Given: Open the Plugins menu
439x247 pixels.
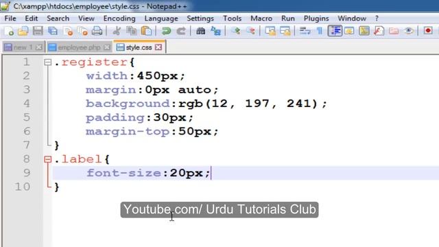Looking at the screenshot, I should pos(316,19).
